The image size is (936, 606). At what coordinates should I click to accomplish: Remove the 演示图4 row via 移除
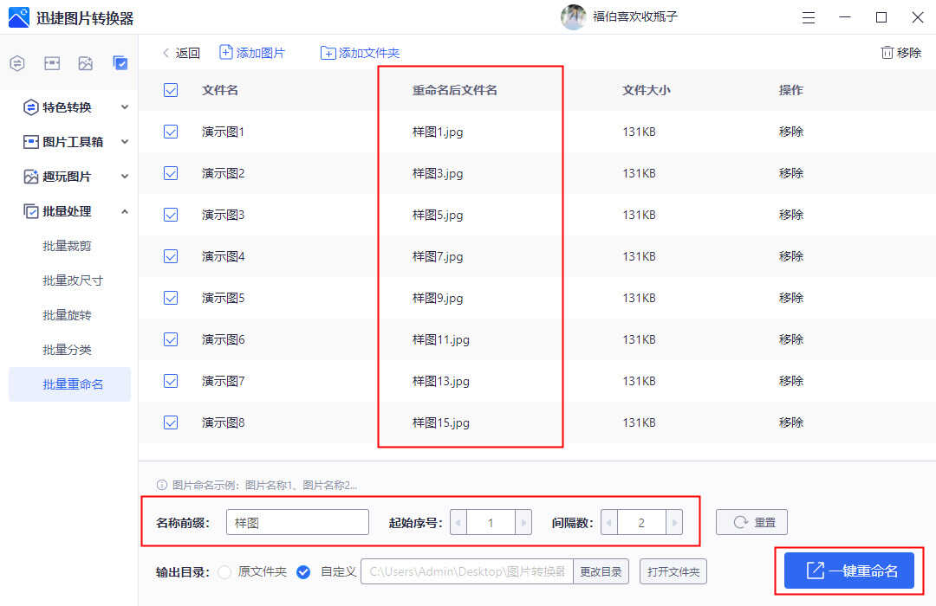pos(791,256)
